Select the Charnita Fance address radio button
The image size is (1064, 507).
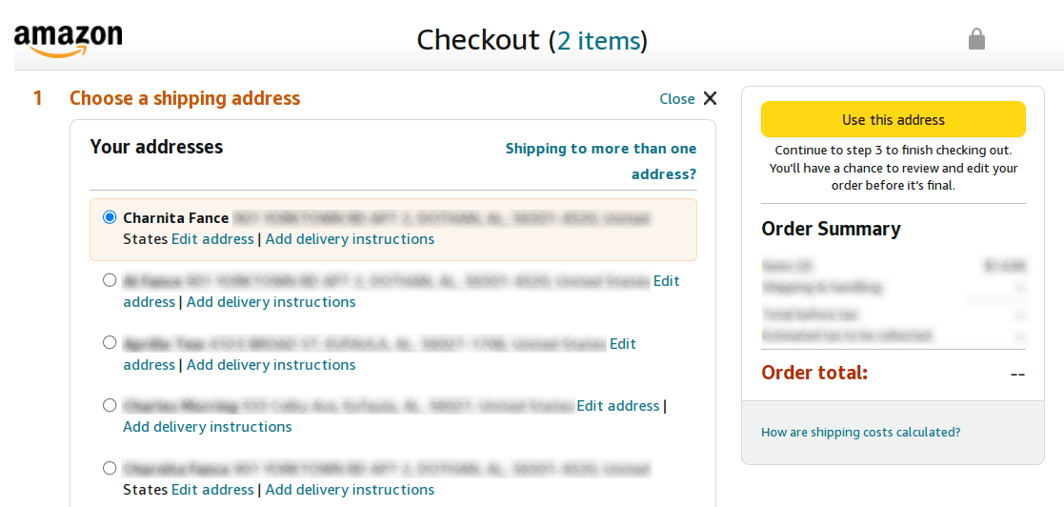pyautogui.click(x=110, y=217)
